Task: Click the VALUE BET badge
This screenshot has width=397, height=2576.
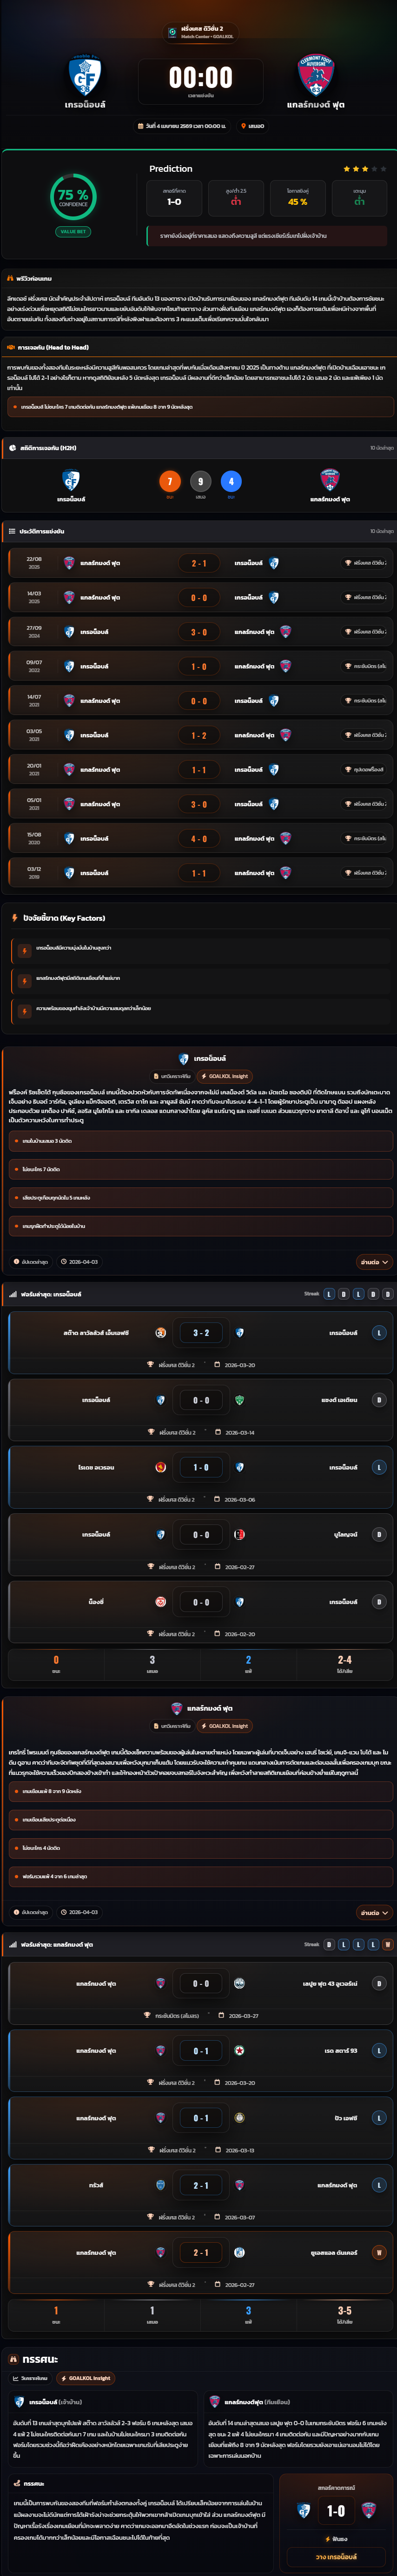Action: (73, 231)
